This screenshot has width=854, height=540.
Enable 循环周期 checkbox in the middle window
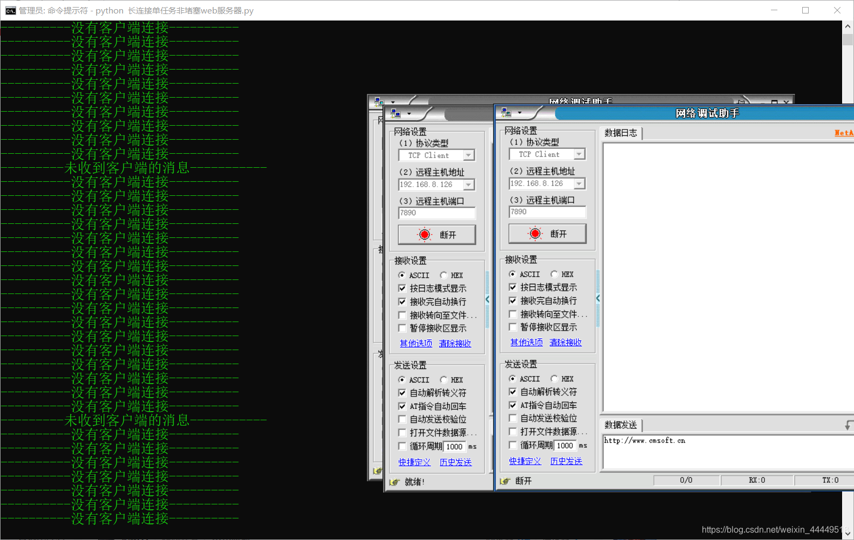pos(402,446)
